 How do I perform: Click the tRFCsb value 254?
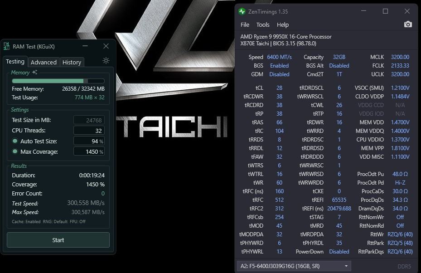point(279,217)
